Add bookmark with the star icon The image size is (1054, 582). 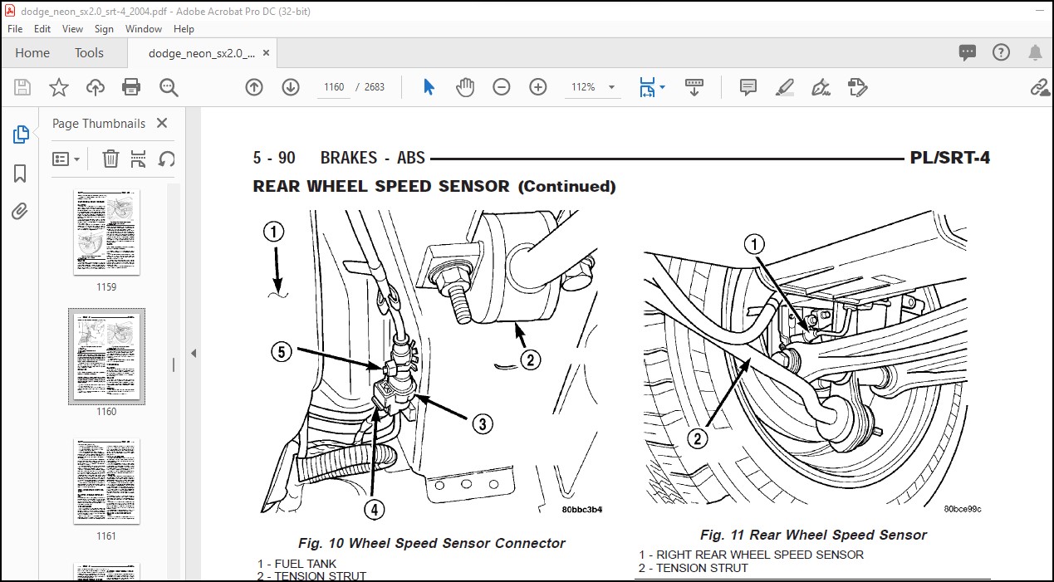point(59,87)
